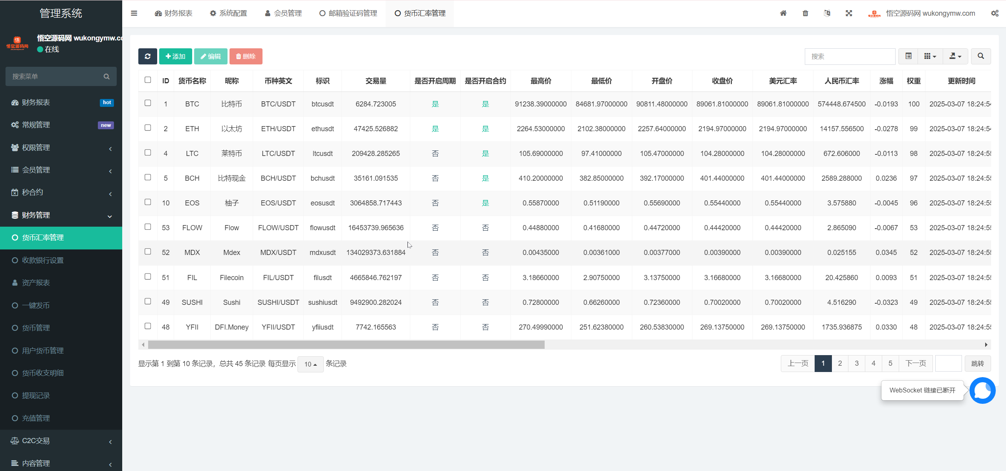The image size is (1006, 471).
Task: Expand 秒合约 sidebar menu
Action: tap(61, 192)
